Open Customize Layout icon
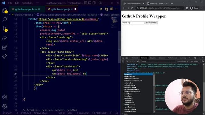 coord(100,3)
